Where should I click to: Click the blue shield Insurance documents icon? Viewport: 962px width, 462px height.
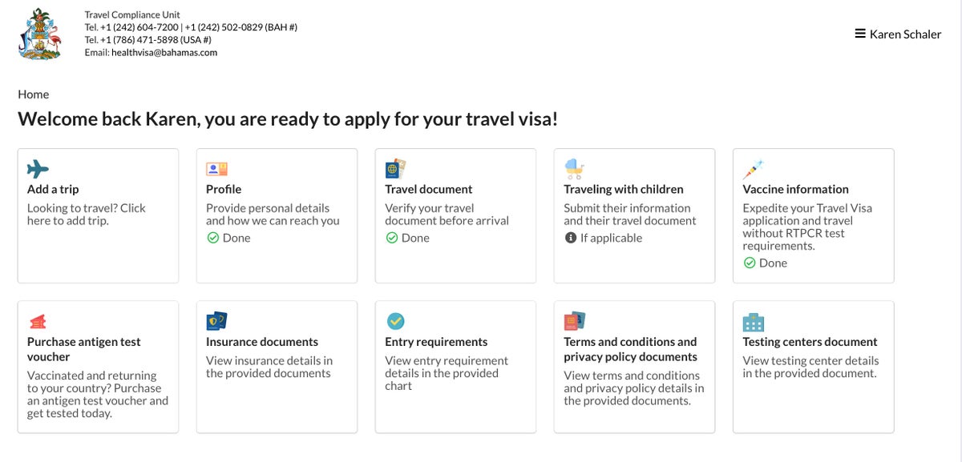point(216,321)
